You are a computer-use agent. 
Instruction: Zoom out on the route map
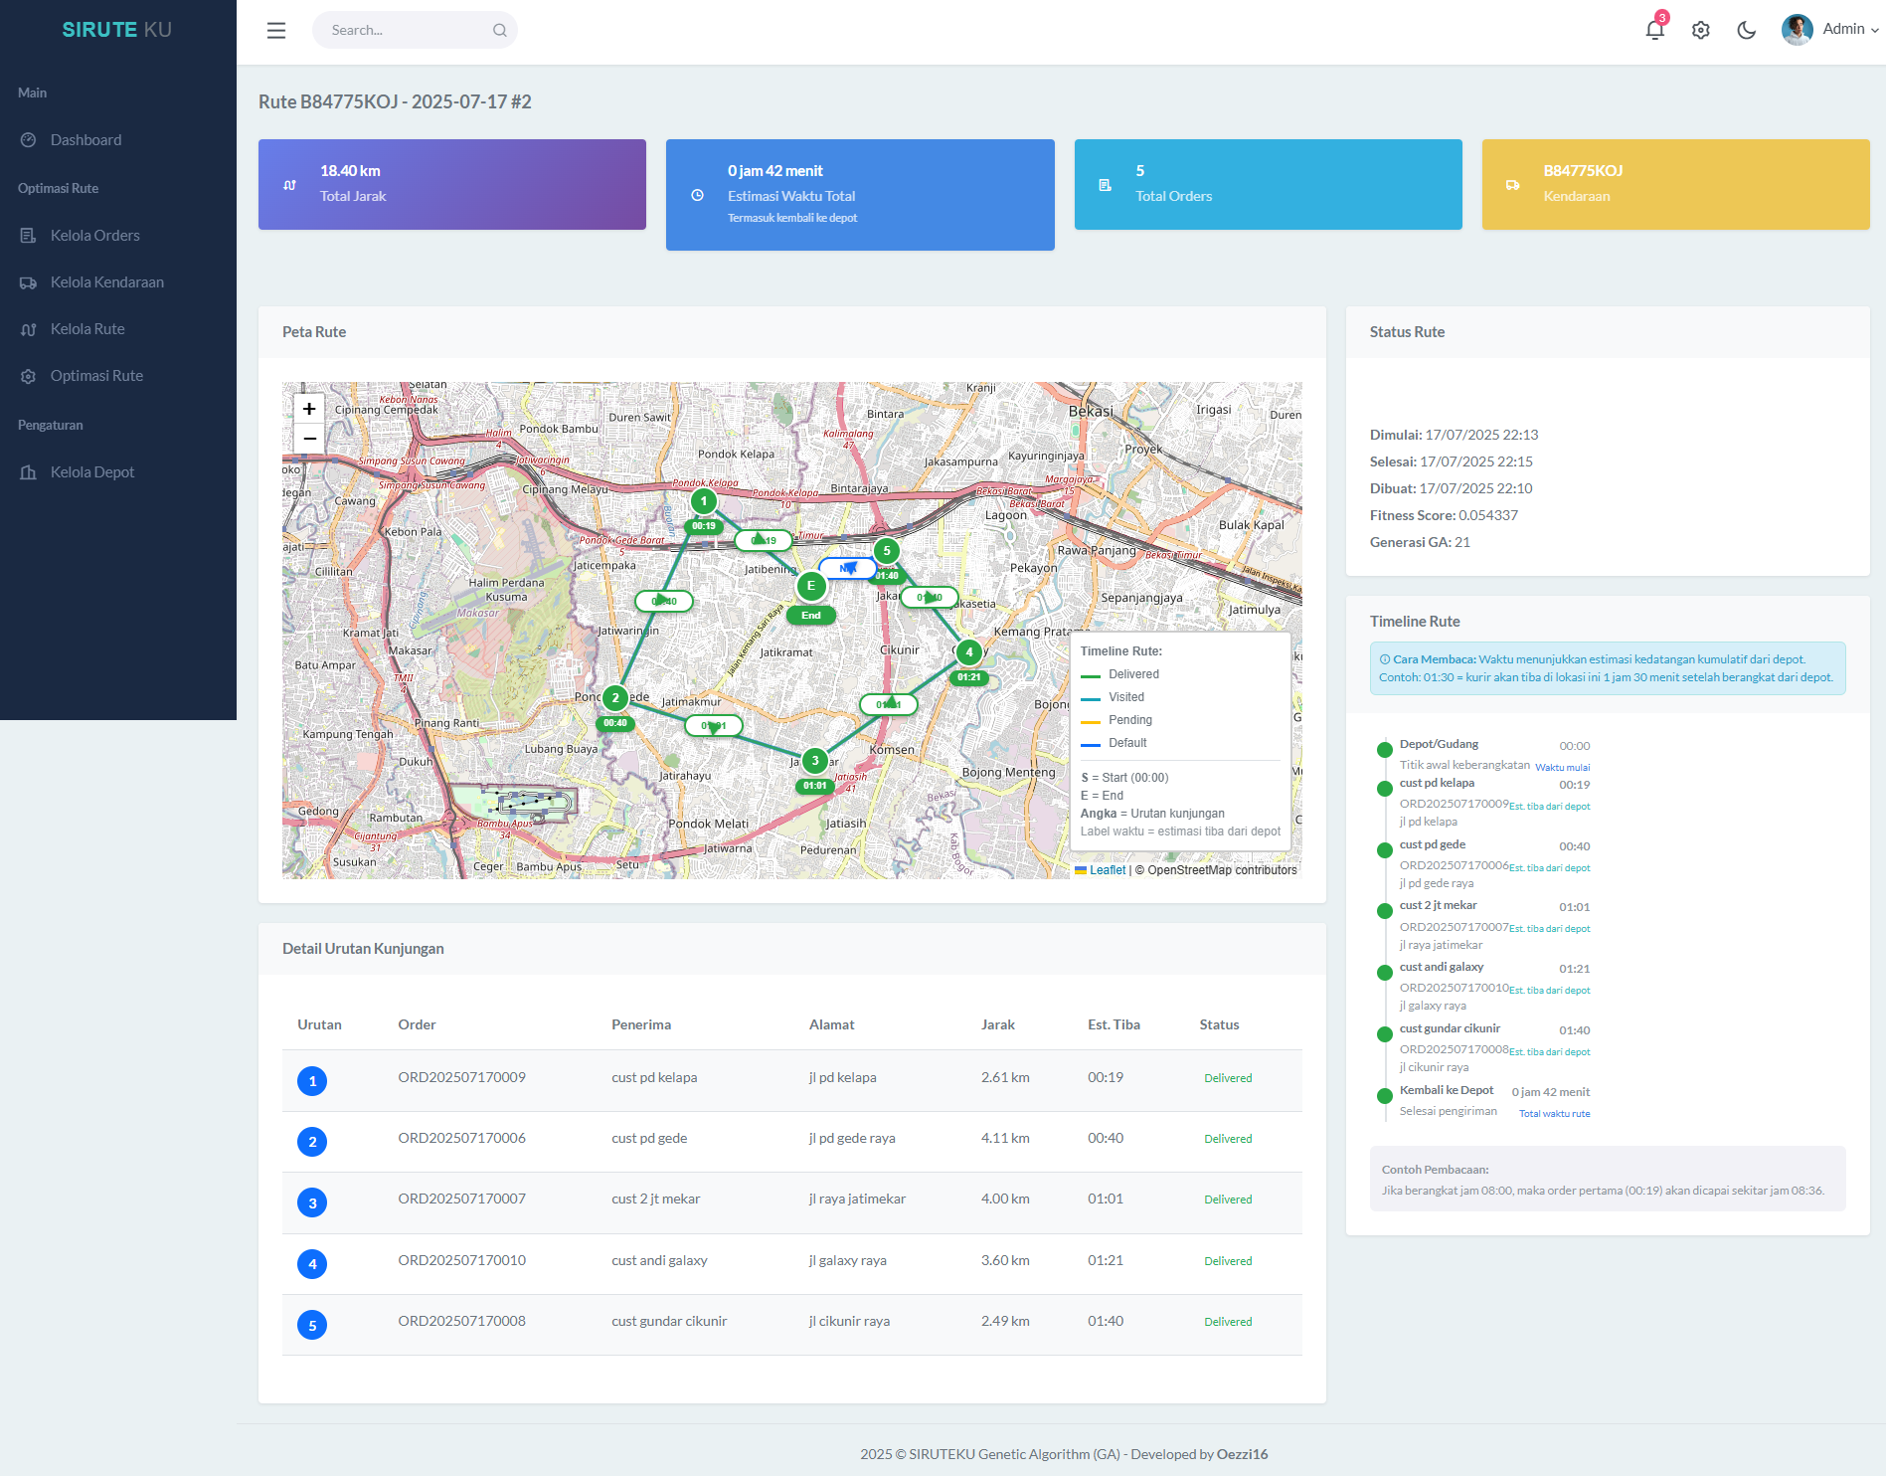tap(309, 439)
